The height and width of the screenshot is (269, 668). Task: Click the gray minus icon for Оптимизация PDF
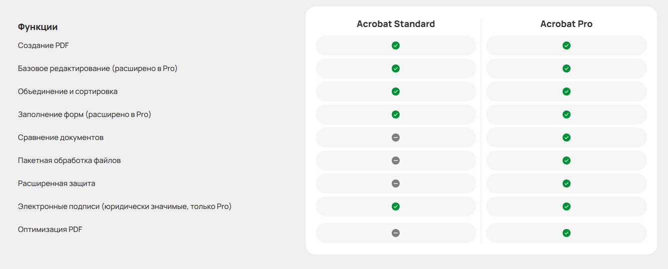396,233
